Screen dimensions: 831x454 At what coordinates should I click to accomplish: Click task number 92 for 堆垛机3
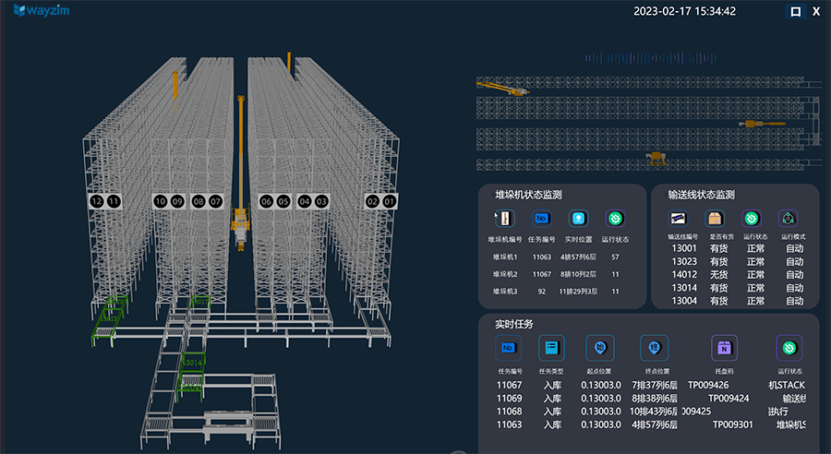click(541, 292)
